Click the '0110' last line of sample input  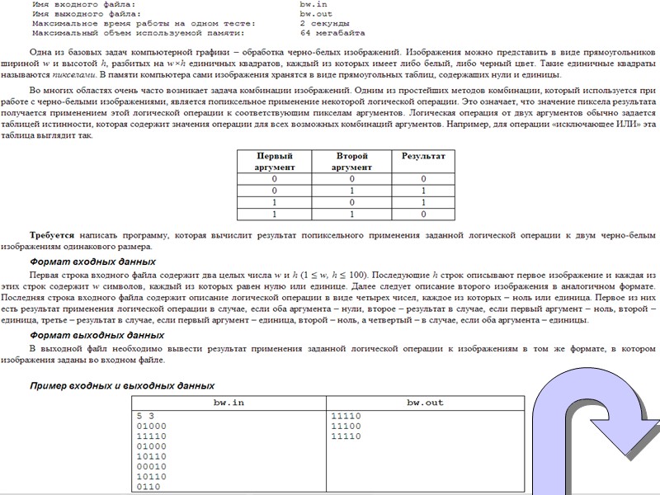148,487
